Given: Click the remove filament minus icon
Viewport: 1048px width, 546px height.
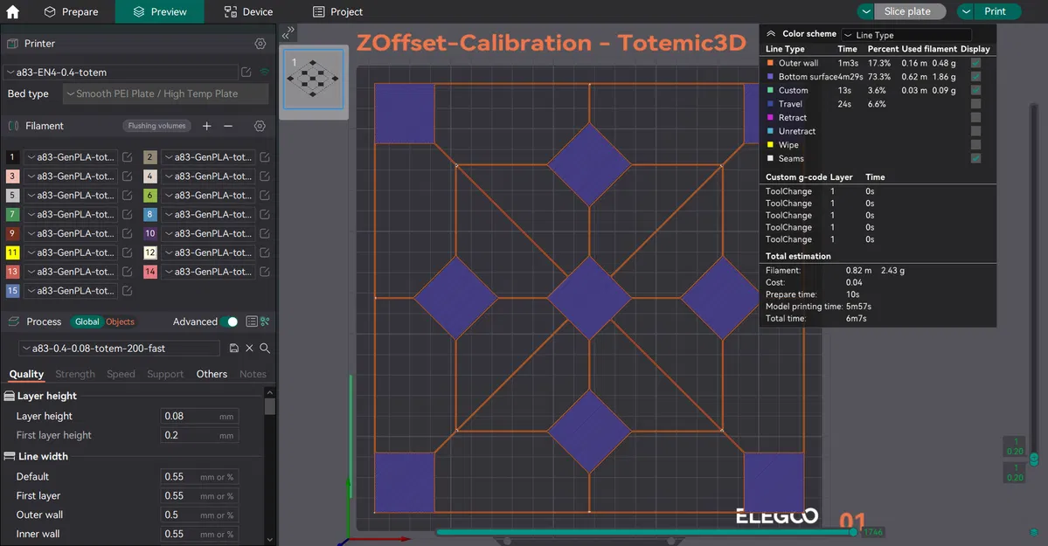Looking at the screenshot, I should pos(228,126).
